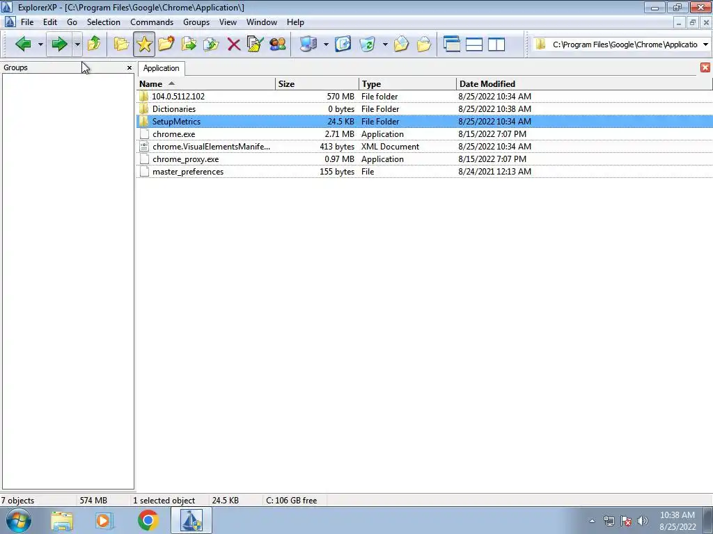Image resolution: width=713 pixels, height=534 pixels.
Task: Open the Recycle Bin dropdown arrow
Action: pyautogui.click(x=384, y=44)
